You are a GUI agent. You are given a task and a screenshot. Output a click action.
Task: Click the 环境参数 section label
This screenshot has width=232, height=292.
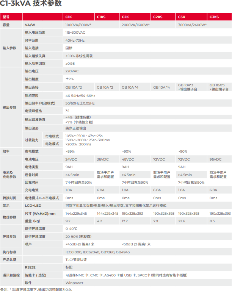point(9,236)
